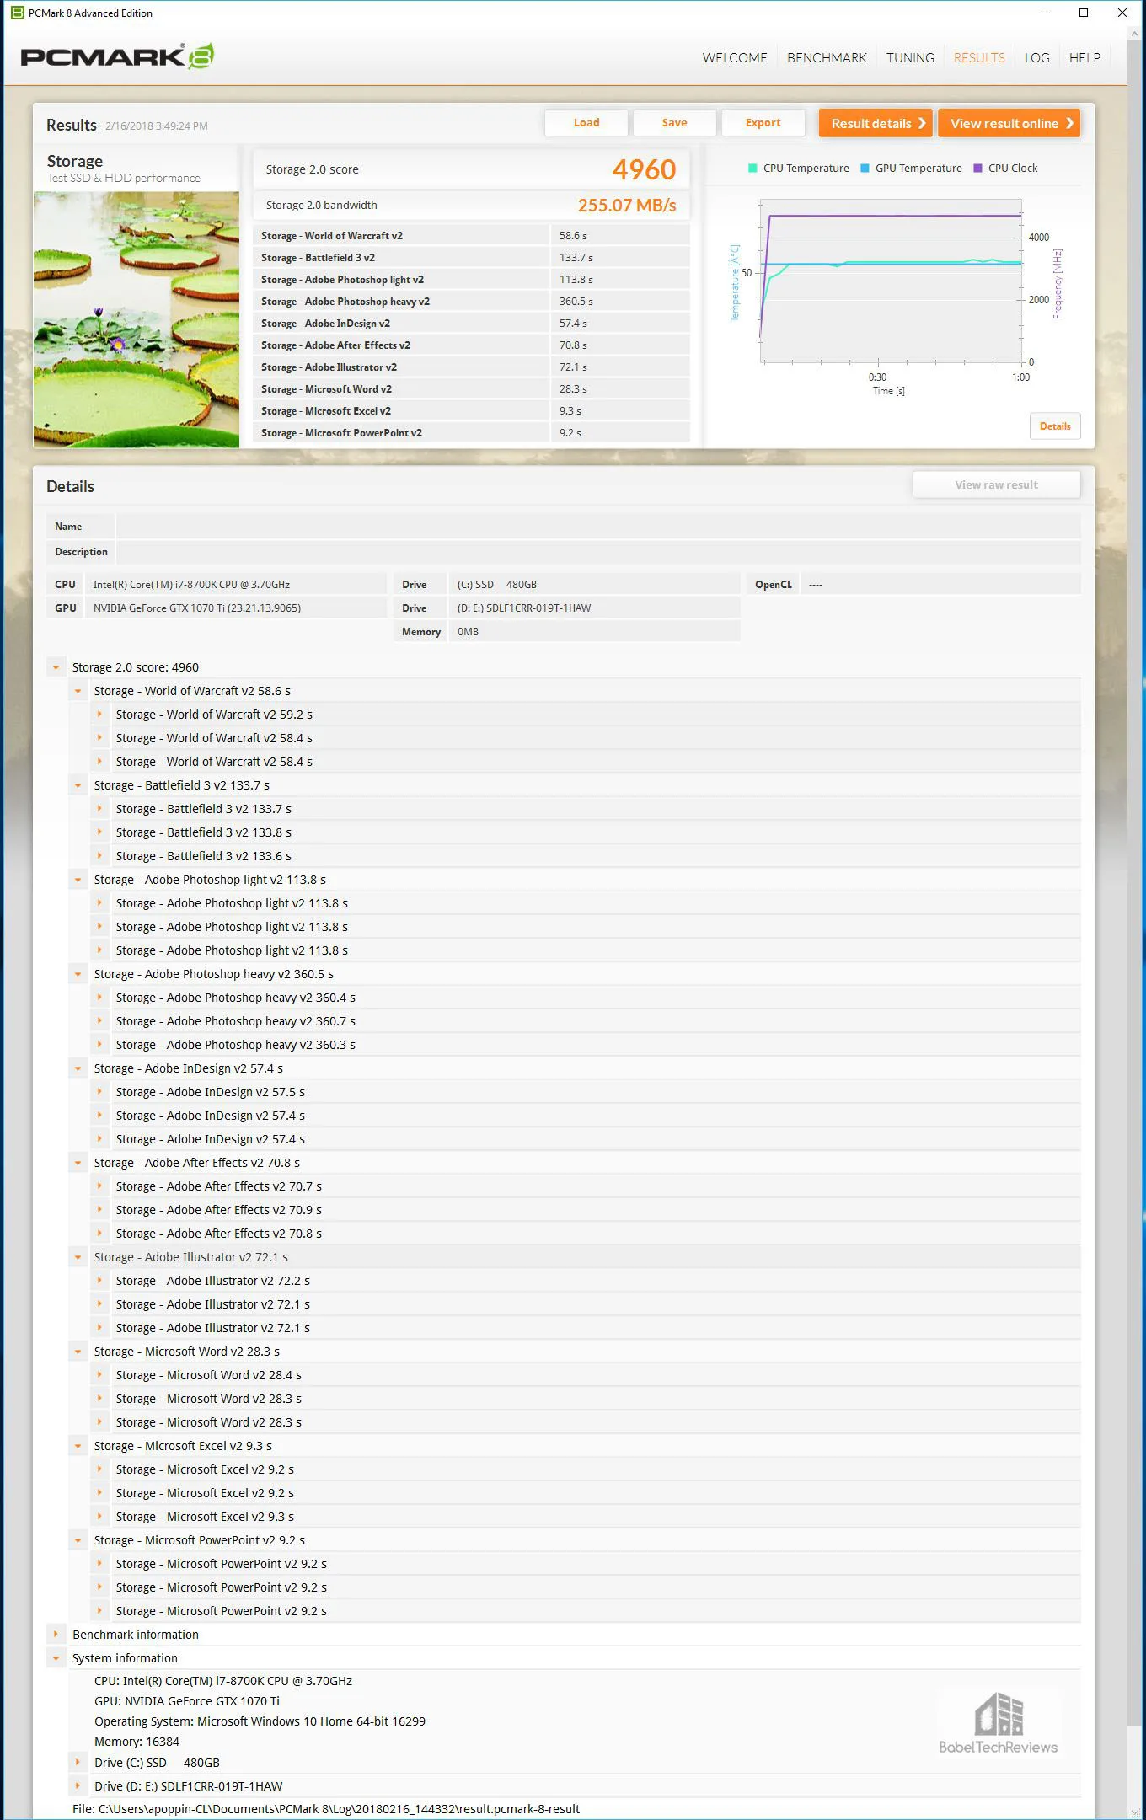Expand Adobe Illustrator v2 72.2 s row
The height and width of the screenshot is (1820, 1146).
[99, 1281]
